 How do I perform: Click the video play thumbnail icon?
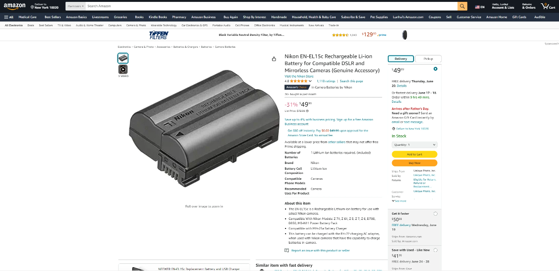click(123, 69)
